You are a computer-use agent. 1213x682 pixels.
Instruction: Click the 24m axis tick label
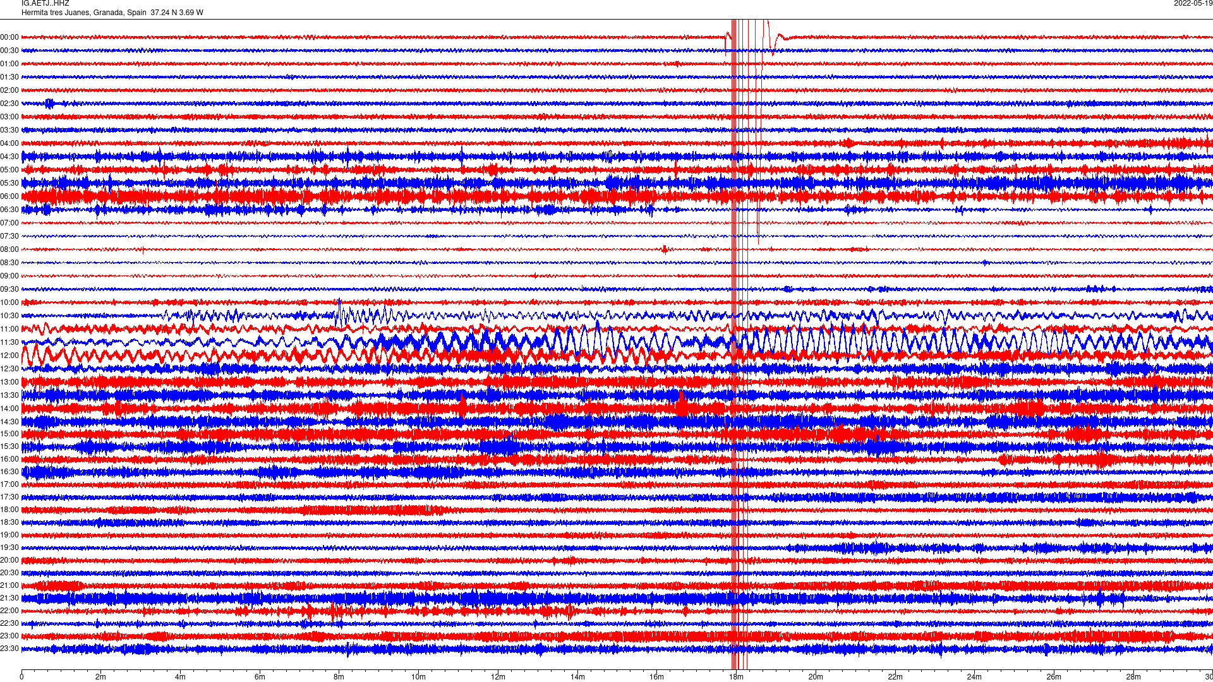(x=974, y=677)
